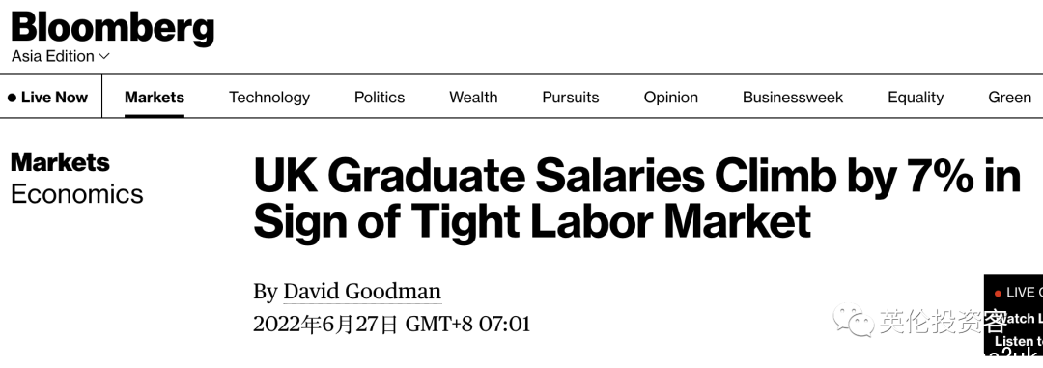Open the Pursuits section
The image size is (1043, 368).
click(570, 98)
